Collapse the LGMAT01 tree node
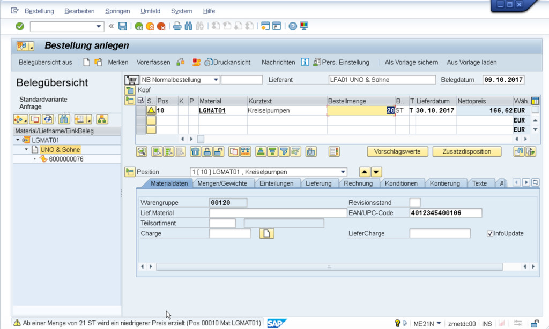This screenshot has width=549, height=329. (18, 140)
